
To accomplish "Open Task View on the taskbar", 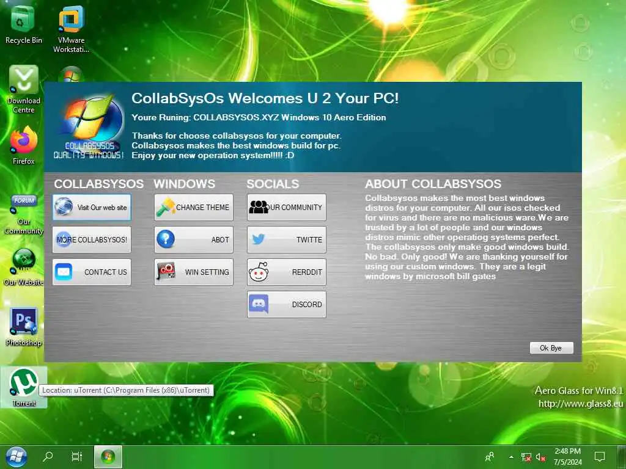I will (76, 456).
